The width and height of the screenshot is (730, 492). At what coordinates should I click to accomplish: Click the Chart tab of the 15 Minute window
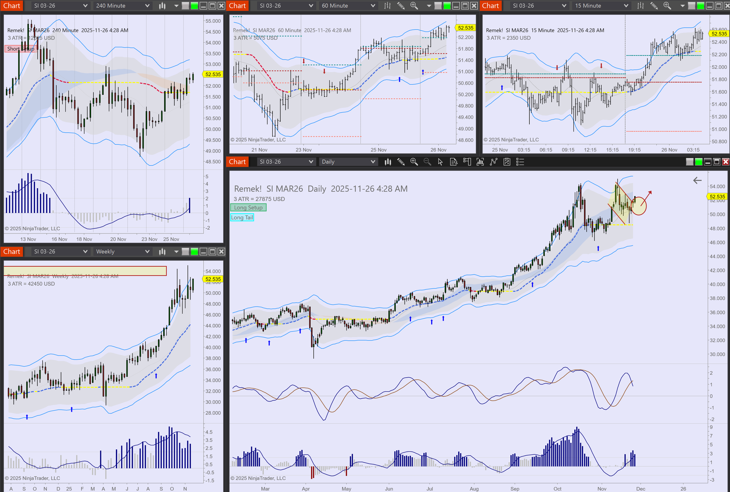[490, 6]
